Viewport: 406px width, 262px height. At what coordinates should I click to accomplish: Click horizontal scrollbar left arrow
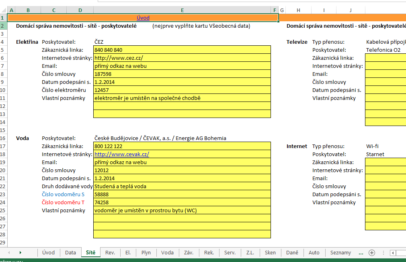[x=393, y=253]
